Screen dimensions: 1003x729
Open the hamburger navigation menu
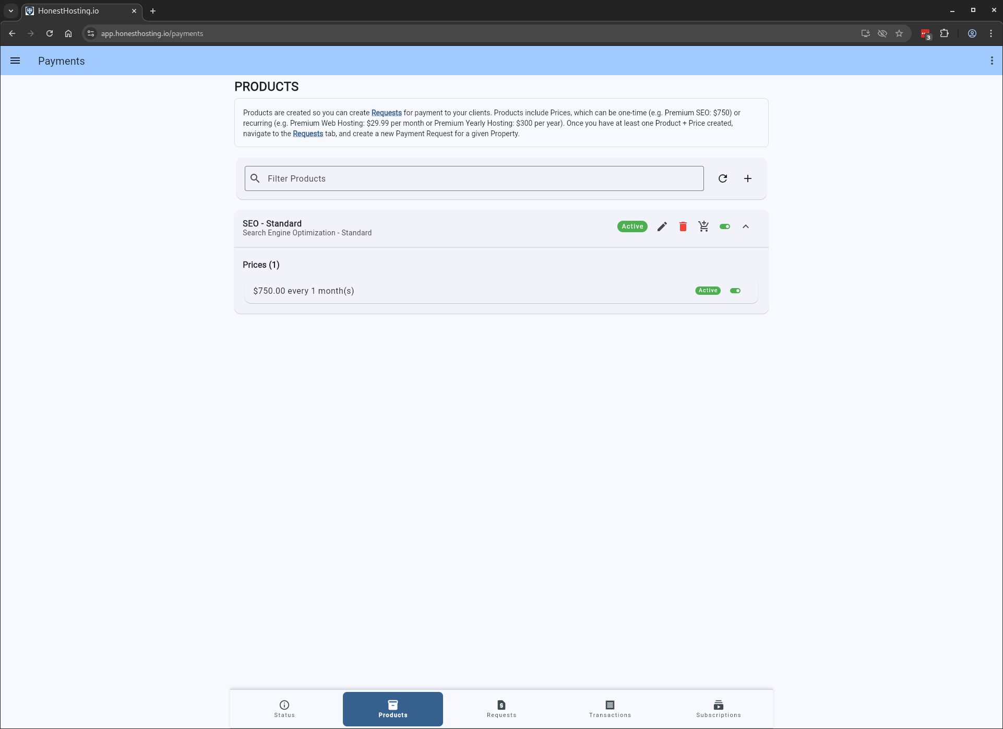tap(15, 61)
